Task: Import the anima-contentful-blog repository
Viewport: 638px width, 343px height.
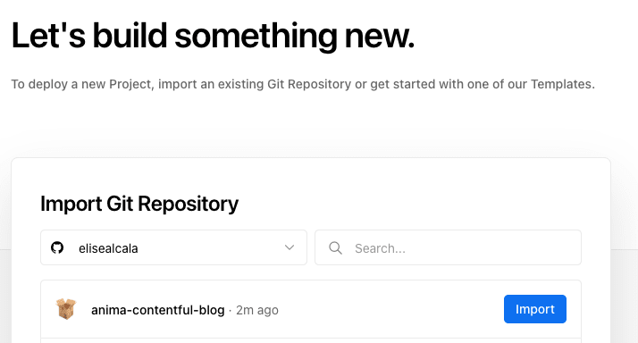Action: coord(535,309)
